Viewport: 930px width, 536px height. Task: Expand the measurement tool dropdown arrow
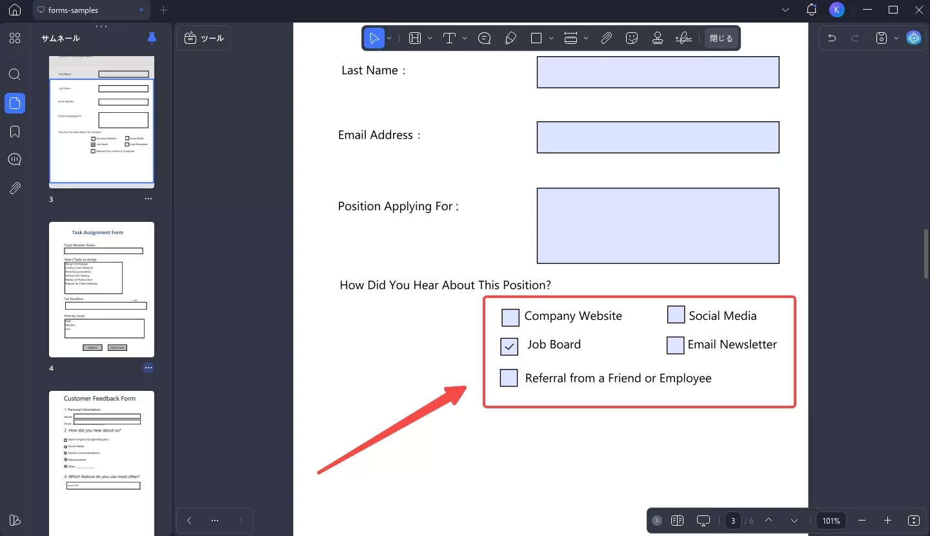[586, 39]
